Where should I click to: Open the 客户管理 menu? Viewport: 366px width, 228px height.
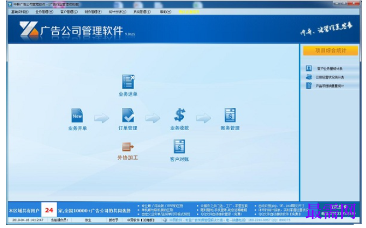pyautogui.click(x=69, y=12)
